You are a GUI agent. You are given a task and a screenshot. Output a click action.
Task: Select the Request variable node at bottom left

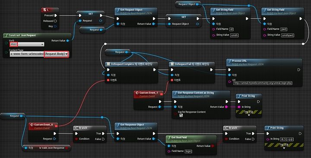click(13, 116)
